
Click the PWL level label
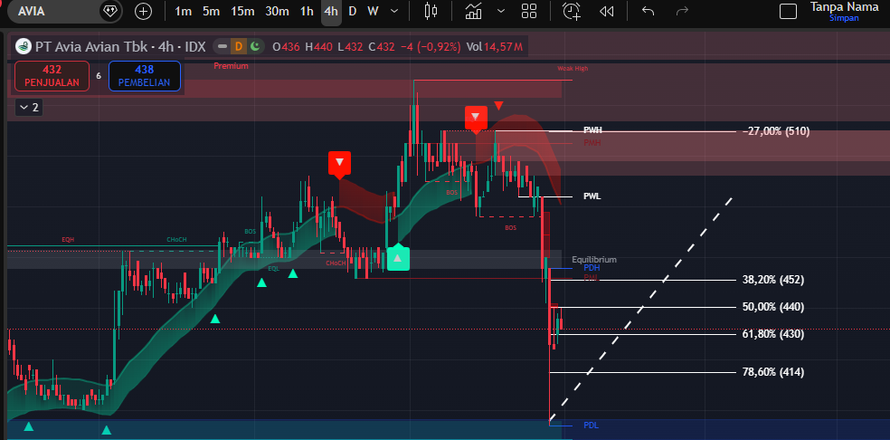[x=592, y=196]
